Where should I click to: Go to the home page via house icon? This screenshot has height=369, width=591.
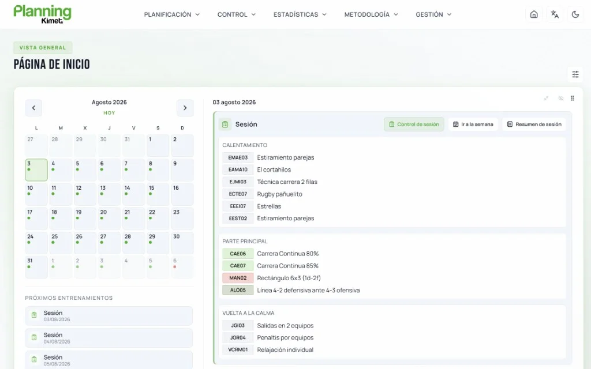coord(534,14)
